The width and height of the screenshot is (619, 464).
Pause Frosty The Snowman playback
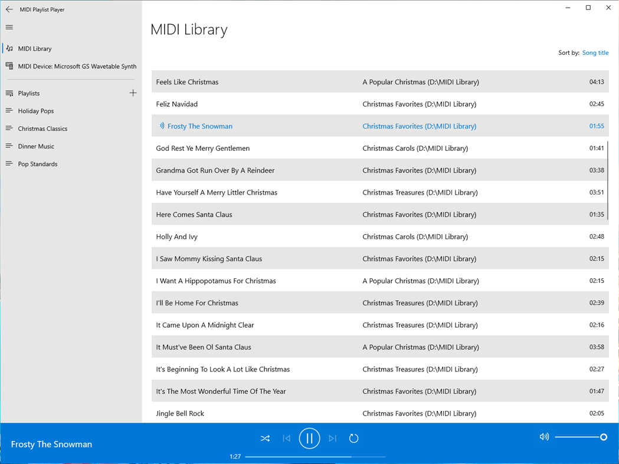tap(309, 438)
